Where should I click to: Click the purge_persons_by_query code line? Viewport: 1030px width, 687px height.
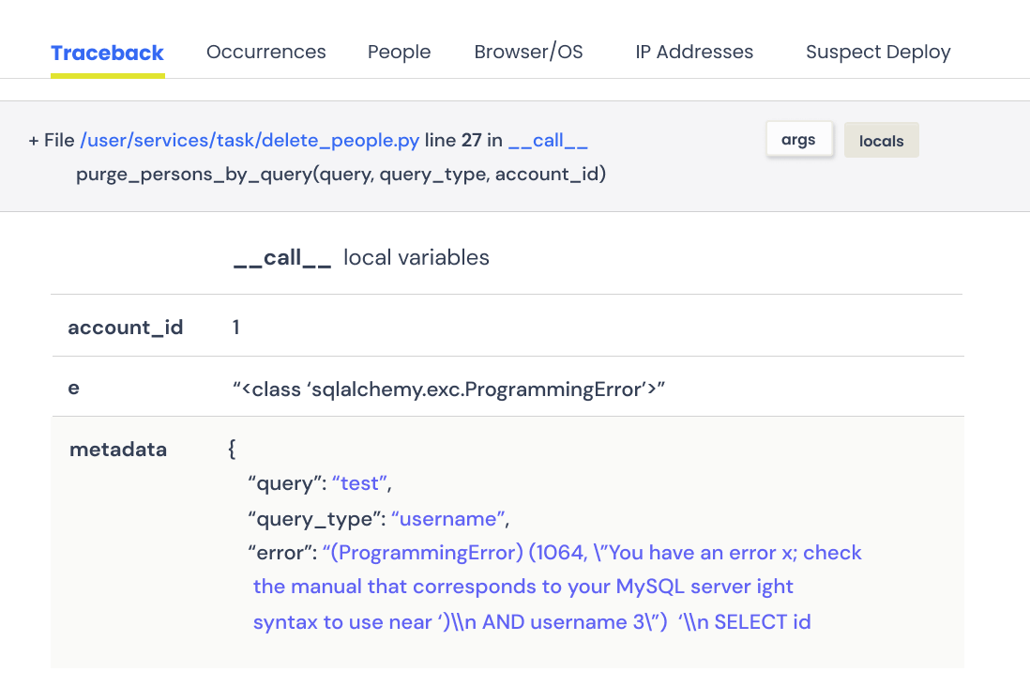tap(341, 175)
